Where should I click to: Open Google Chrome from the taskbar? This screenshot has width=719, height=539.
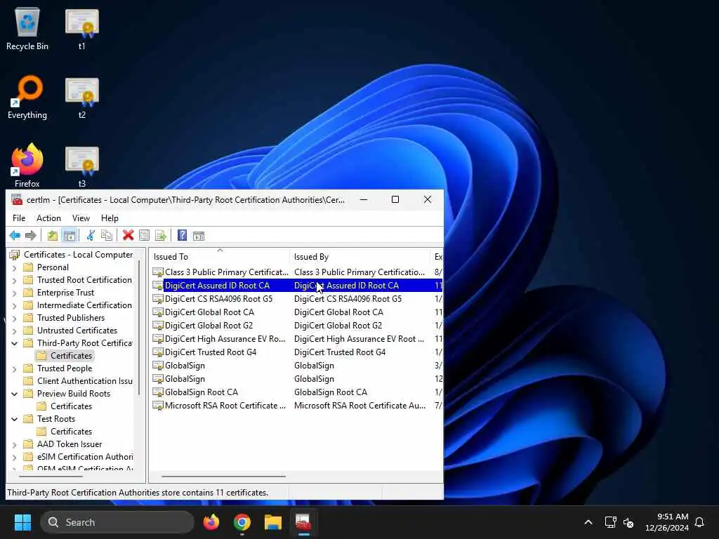pos(242,522)
